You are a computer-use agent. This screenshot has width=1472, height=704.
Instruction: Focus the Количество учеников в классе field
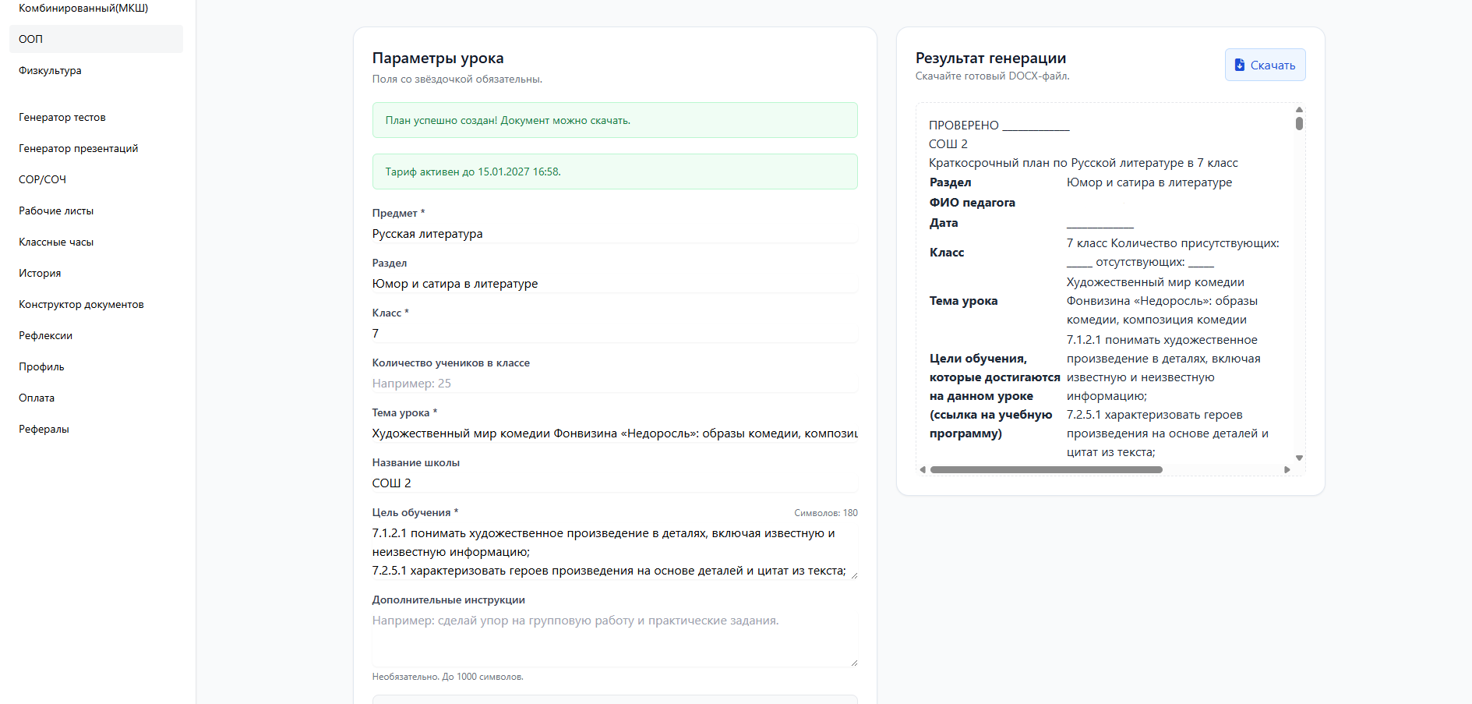[x=614, y=384]
